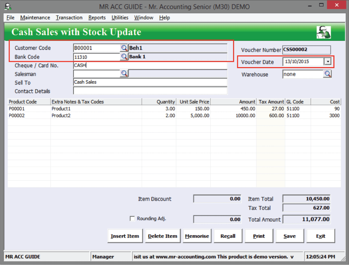Viewport: 349px width, 265px height.
Task: Click the Recall button
Action: point(228,236)
